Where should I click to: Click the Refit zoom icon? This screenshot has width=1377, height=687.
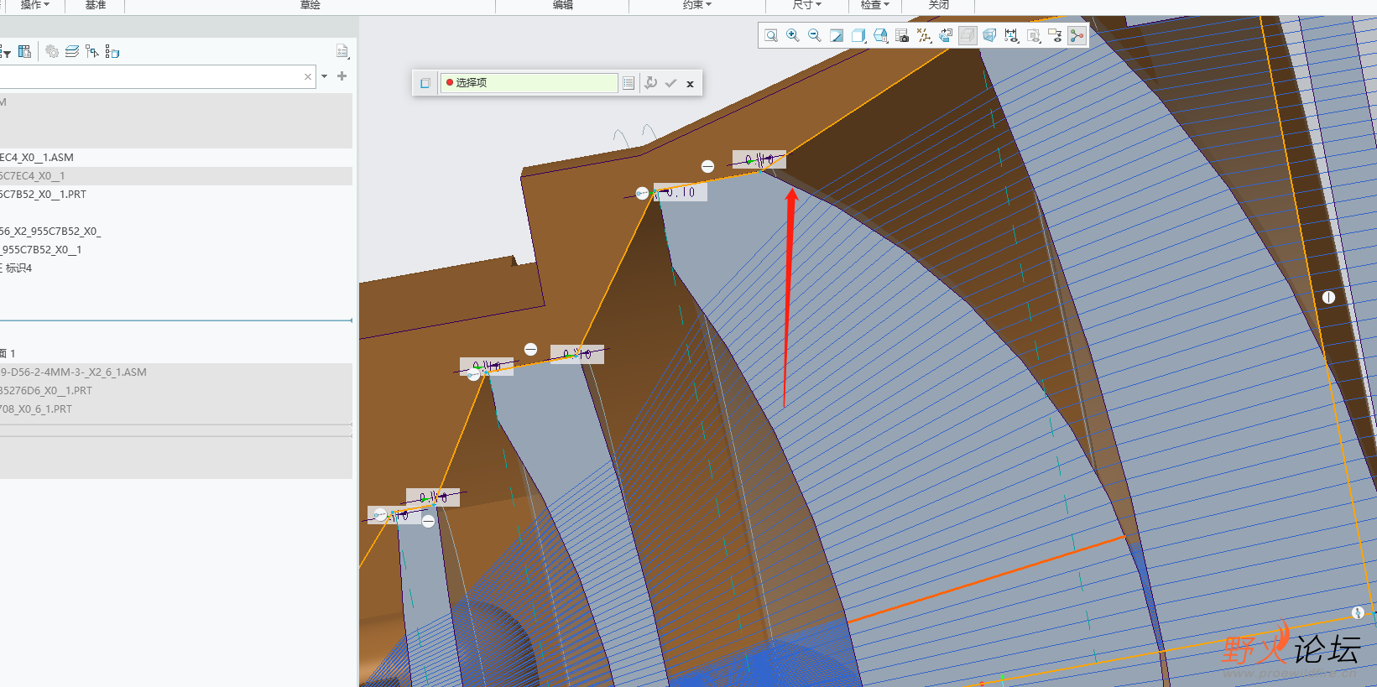coord(771,35)
